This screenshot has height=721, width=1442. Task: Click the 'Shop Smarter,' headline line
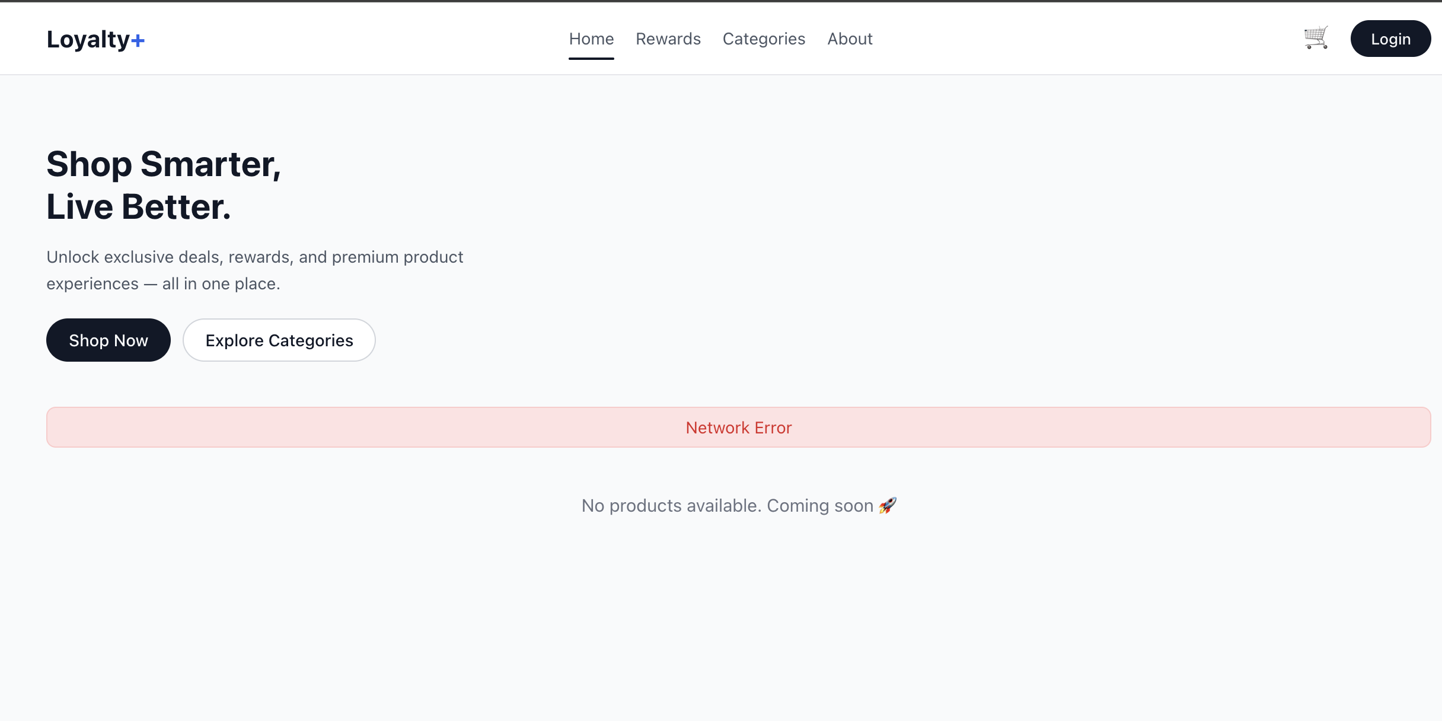pyautogui.click(x=164, y=164)
